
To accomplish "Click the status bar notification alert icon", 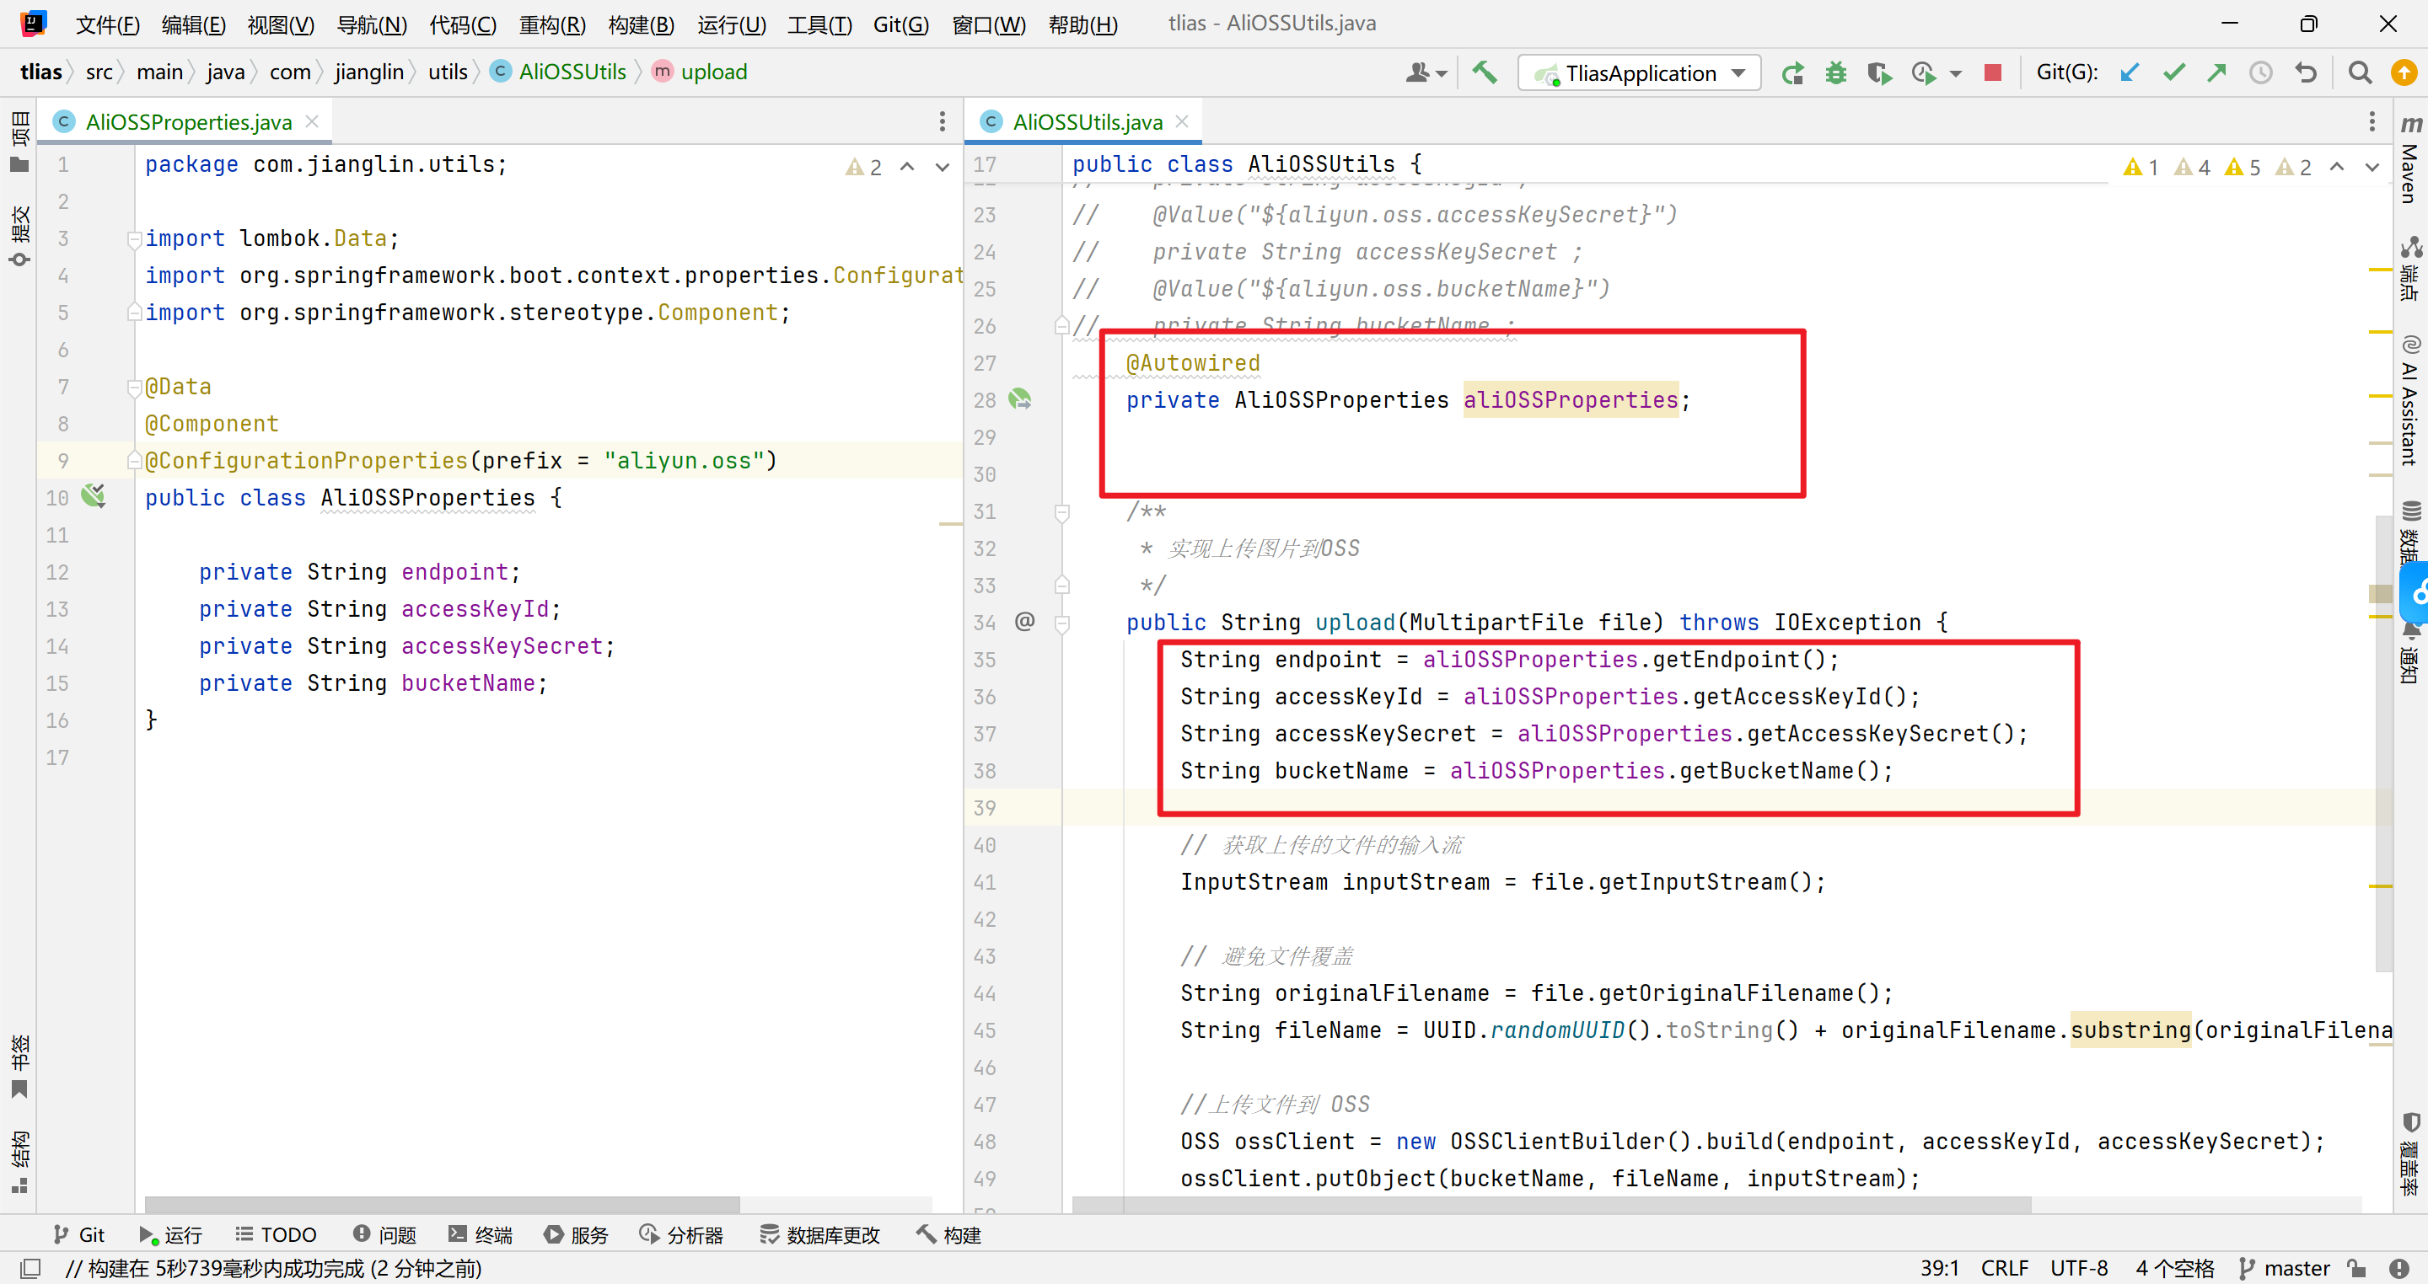I will pos(2399,1268).
